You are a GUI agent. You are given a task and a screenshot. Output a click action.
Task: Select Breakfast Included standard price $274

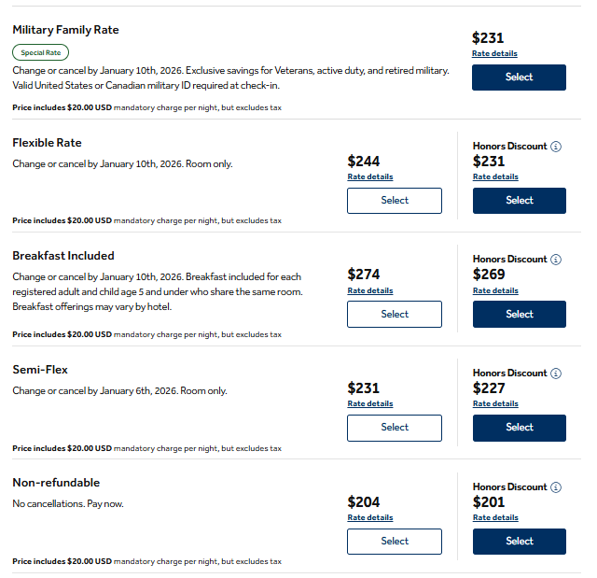pos(395,315)
